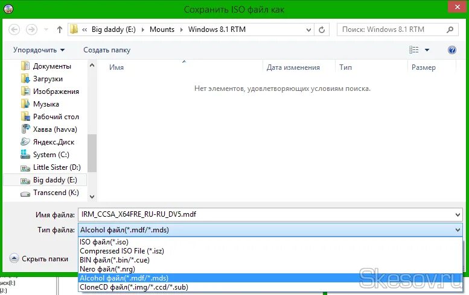The image size is (469, 295).
Task: Click navigation pane scroll up arrow
Action: click(92, 65)
